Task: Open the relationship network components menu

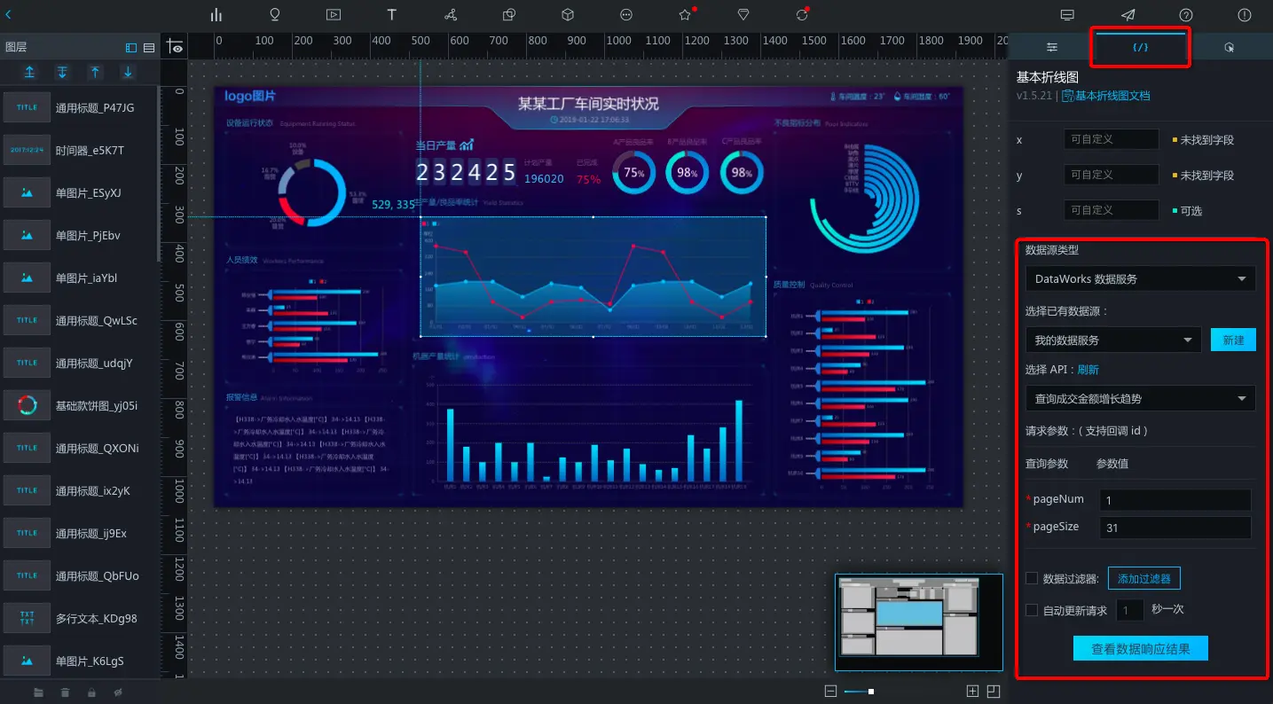Action: (451, 14)
